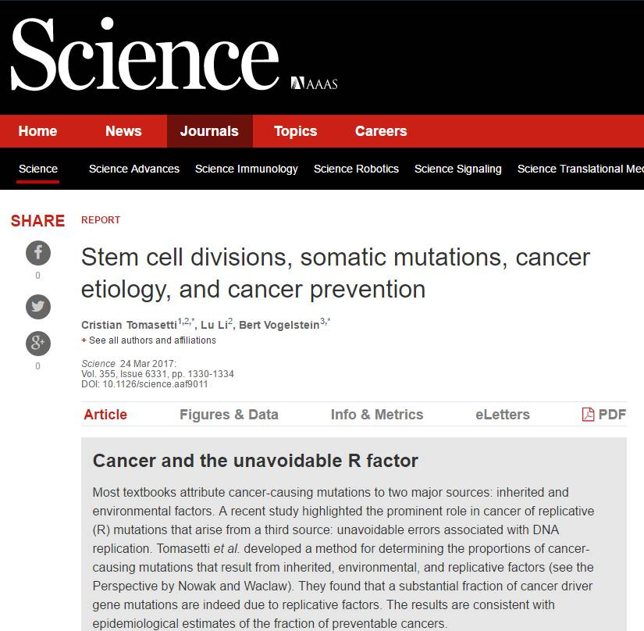Share article via Twitter icon
The width and height of the screenshot is (644, 631).
[37, 306]
